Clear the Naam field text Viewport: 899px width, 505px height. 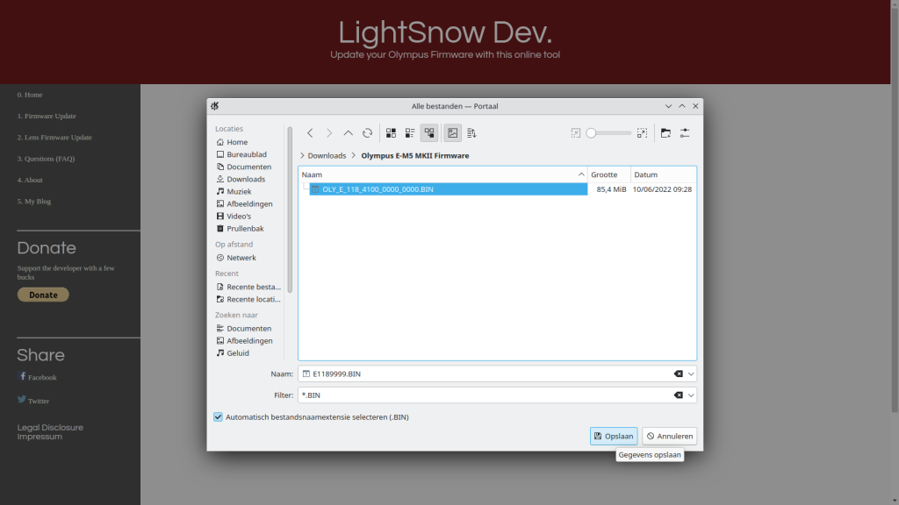[x=679, y=373]
